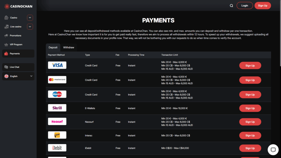Click the Neosurf payment logo
Viewport: 281px width, 158px height.
57,121
